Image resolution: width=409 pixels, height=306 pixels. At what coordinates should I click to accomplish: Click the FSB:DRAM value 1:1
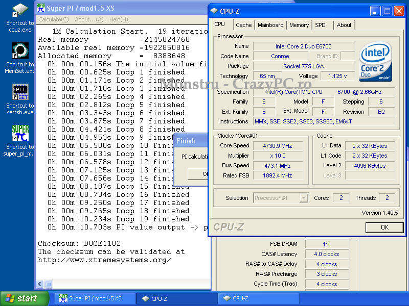click(x=327, y=244)
